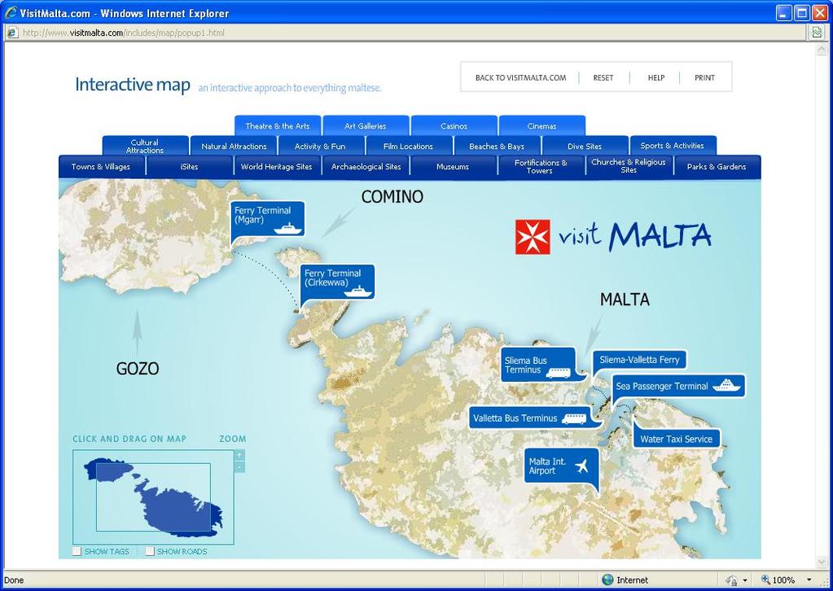
Task: Click the Maltese cross logo icon
Action: 533,237
